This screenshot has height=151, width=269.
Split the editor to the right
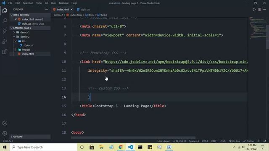(x=259, y=9)
